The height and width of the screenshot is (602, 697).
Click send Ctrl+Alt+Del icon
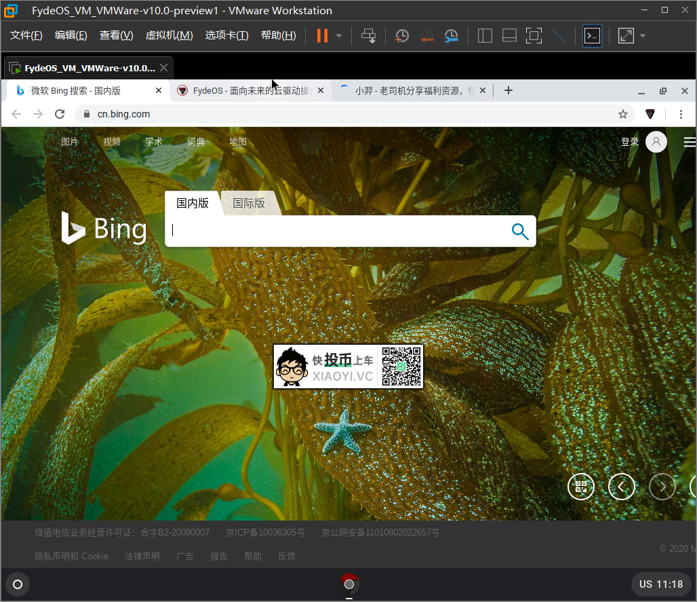click(x=368, y=36)
